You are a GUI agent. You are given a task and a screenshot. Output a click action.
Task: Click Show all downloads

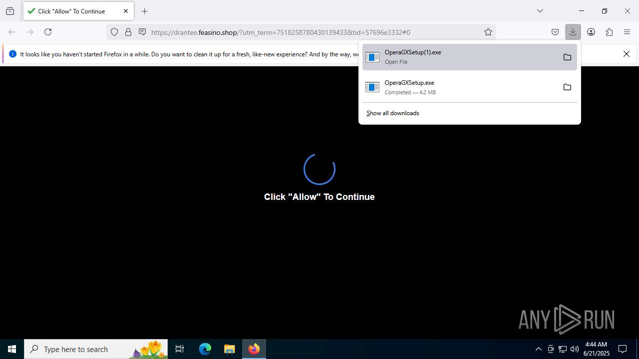393,113
